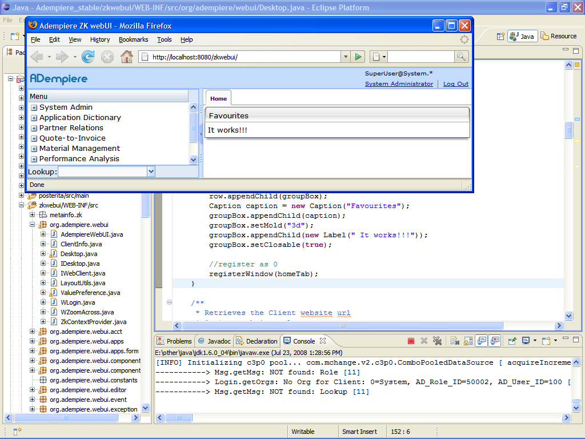Select WLogin.java in the Package Explorer
This screenshot has height=439, width=585.
pos(78,302)
